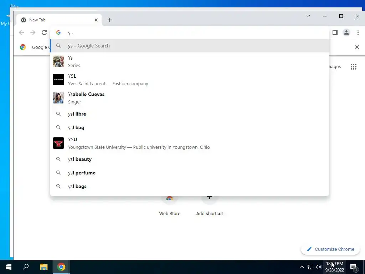
Task: Click search icon beside 'ysl beauty'
Action: tap(58, 159)
